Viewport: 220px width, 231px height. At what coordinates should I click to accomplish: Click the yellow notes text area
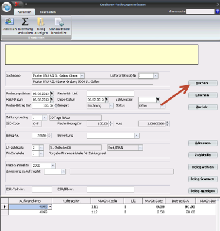(101, 55)
